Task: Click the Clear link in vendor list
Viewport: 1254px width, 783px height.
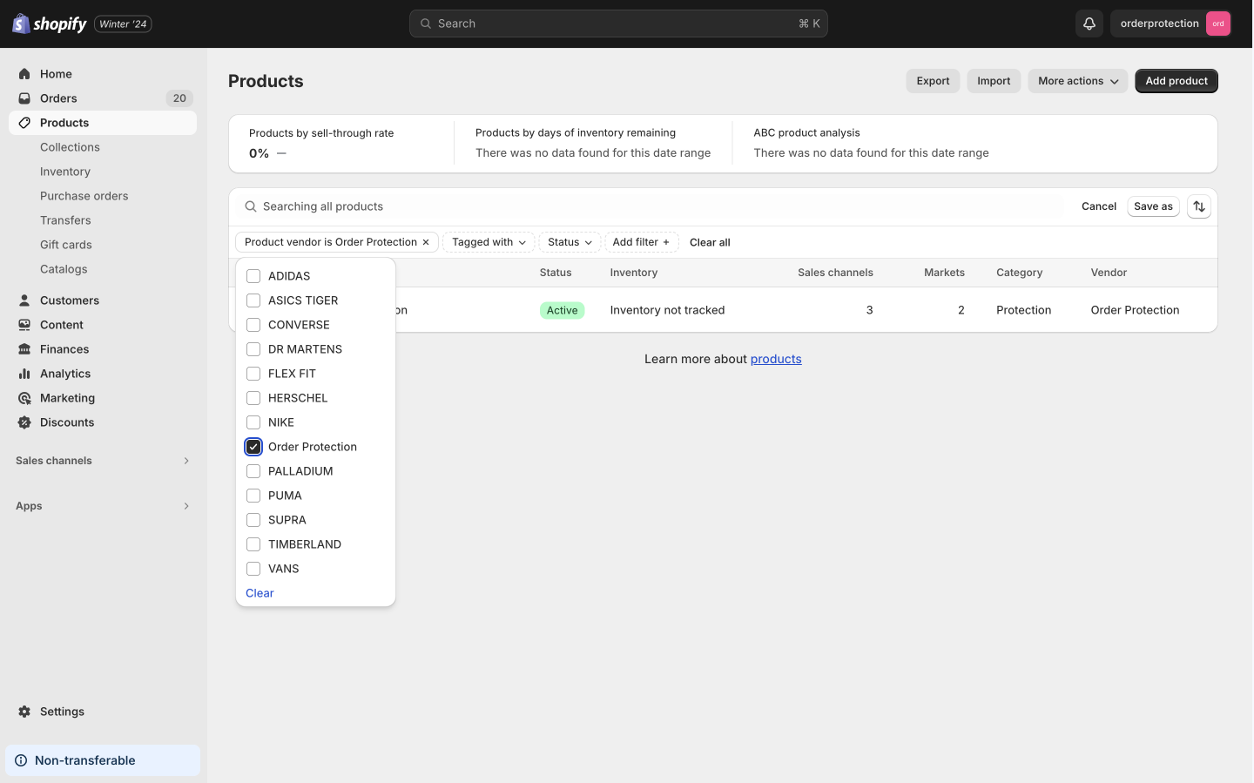Action: coord(260,593)
